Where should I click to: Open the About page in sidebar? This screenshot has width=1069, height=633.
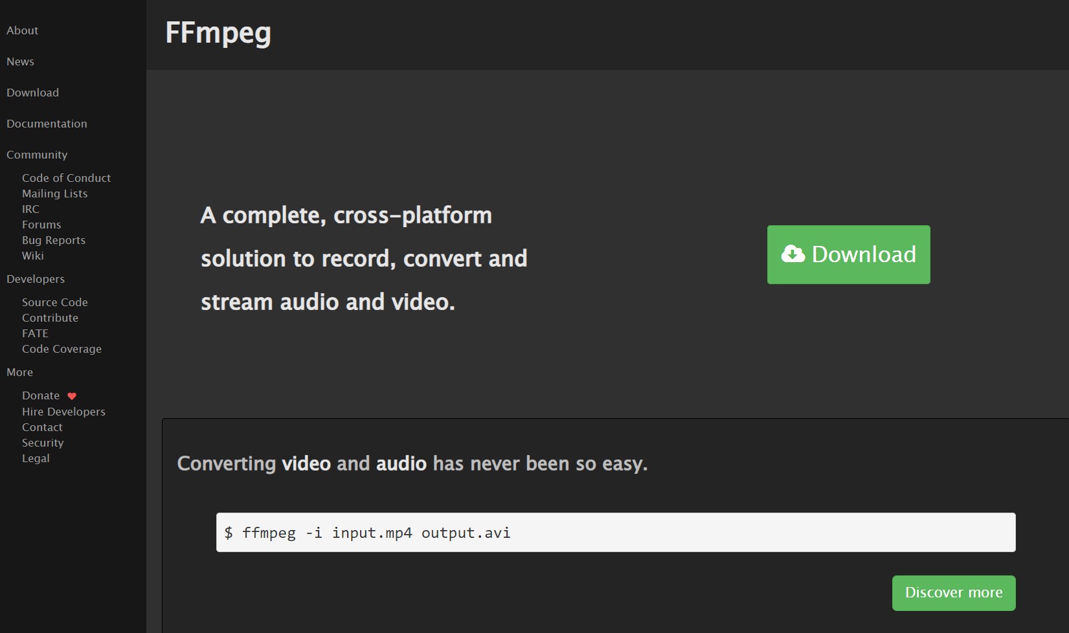tap(23, 30)
